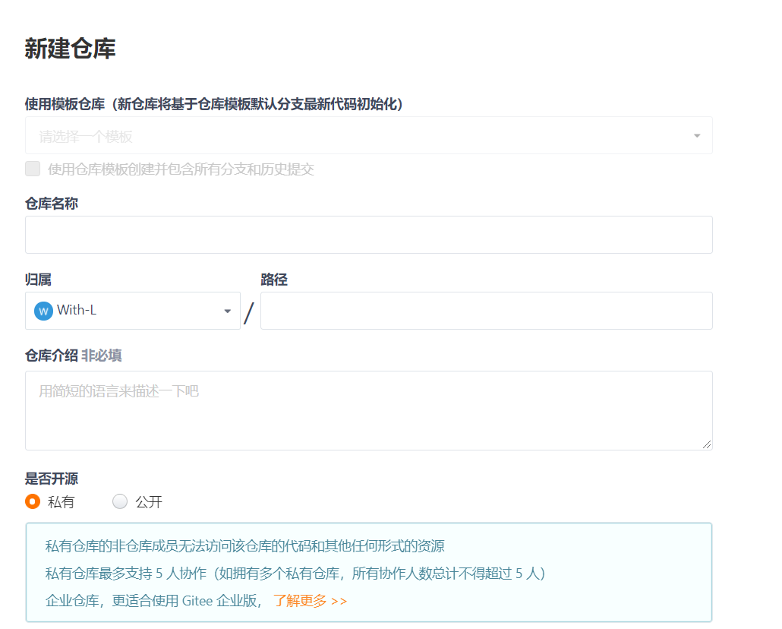Viewport: 782px width, 629px height.
Task: Select the 公开 radio button
Action: click(x=120, y=501)
